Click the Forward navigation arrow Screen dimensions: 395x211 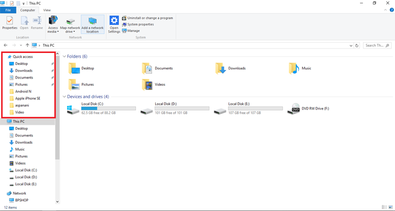[14, 45]
